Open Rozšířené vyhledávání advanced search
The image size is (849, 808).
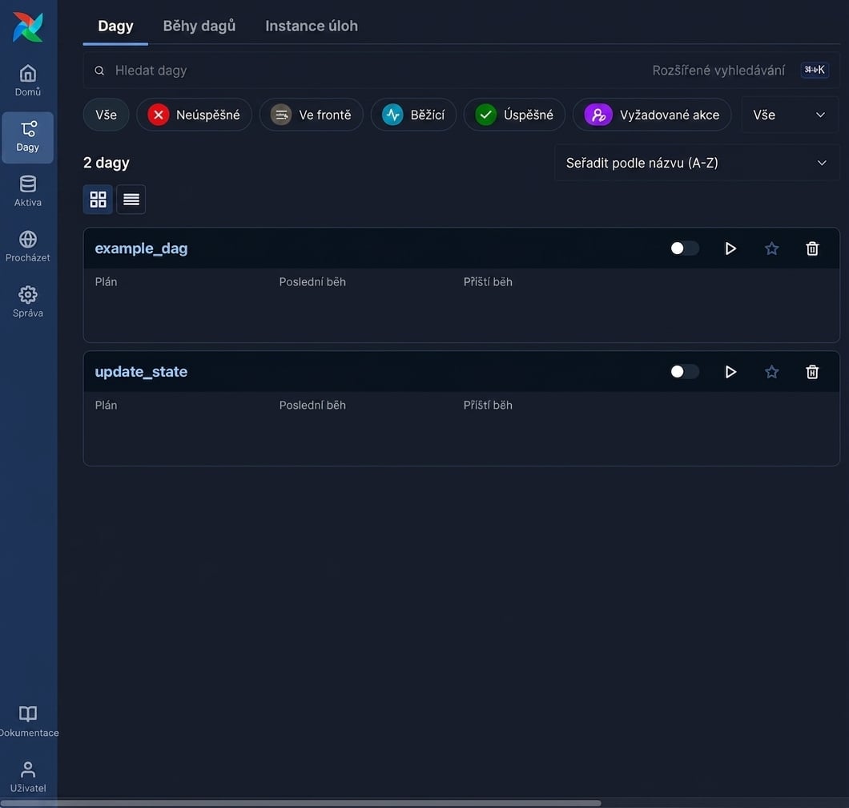click(x=718, y=71)
